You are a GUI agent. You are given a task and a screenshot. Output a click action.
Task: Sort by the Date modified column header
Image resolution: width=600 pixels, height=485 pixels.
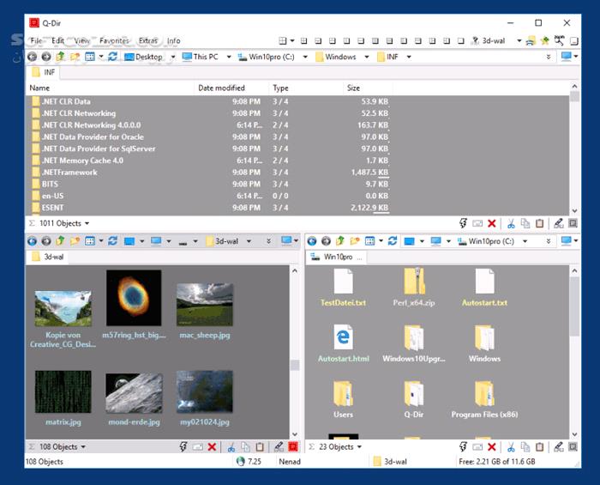tap(221, 88)
